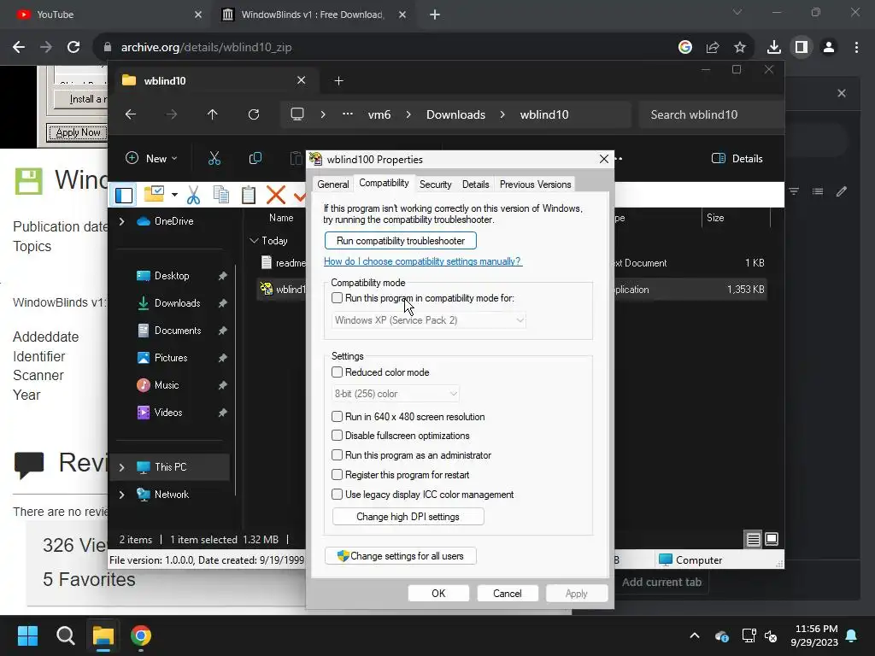Click the share page icon in Chrome
The height and width of the screenshot is (656, 875).
pyautogui.click(x=713, y=47)
